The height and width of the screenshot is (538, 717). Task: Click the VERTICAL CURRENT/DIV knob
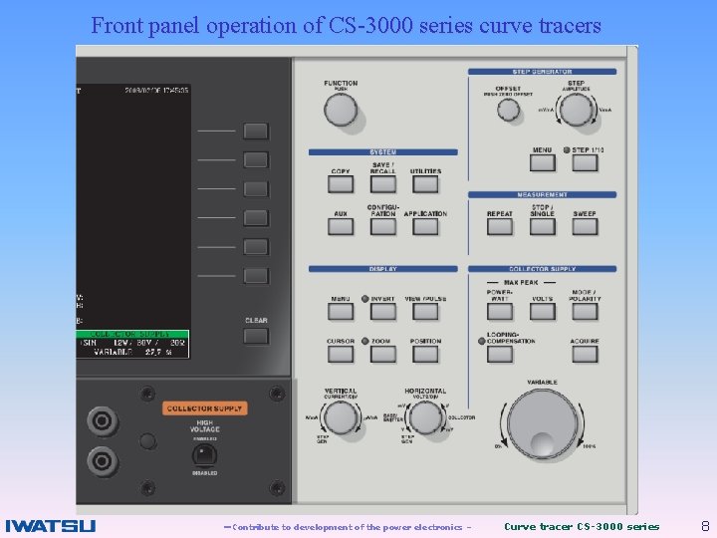point(341,417)
